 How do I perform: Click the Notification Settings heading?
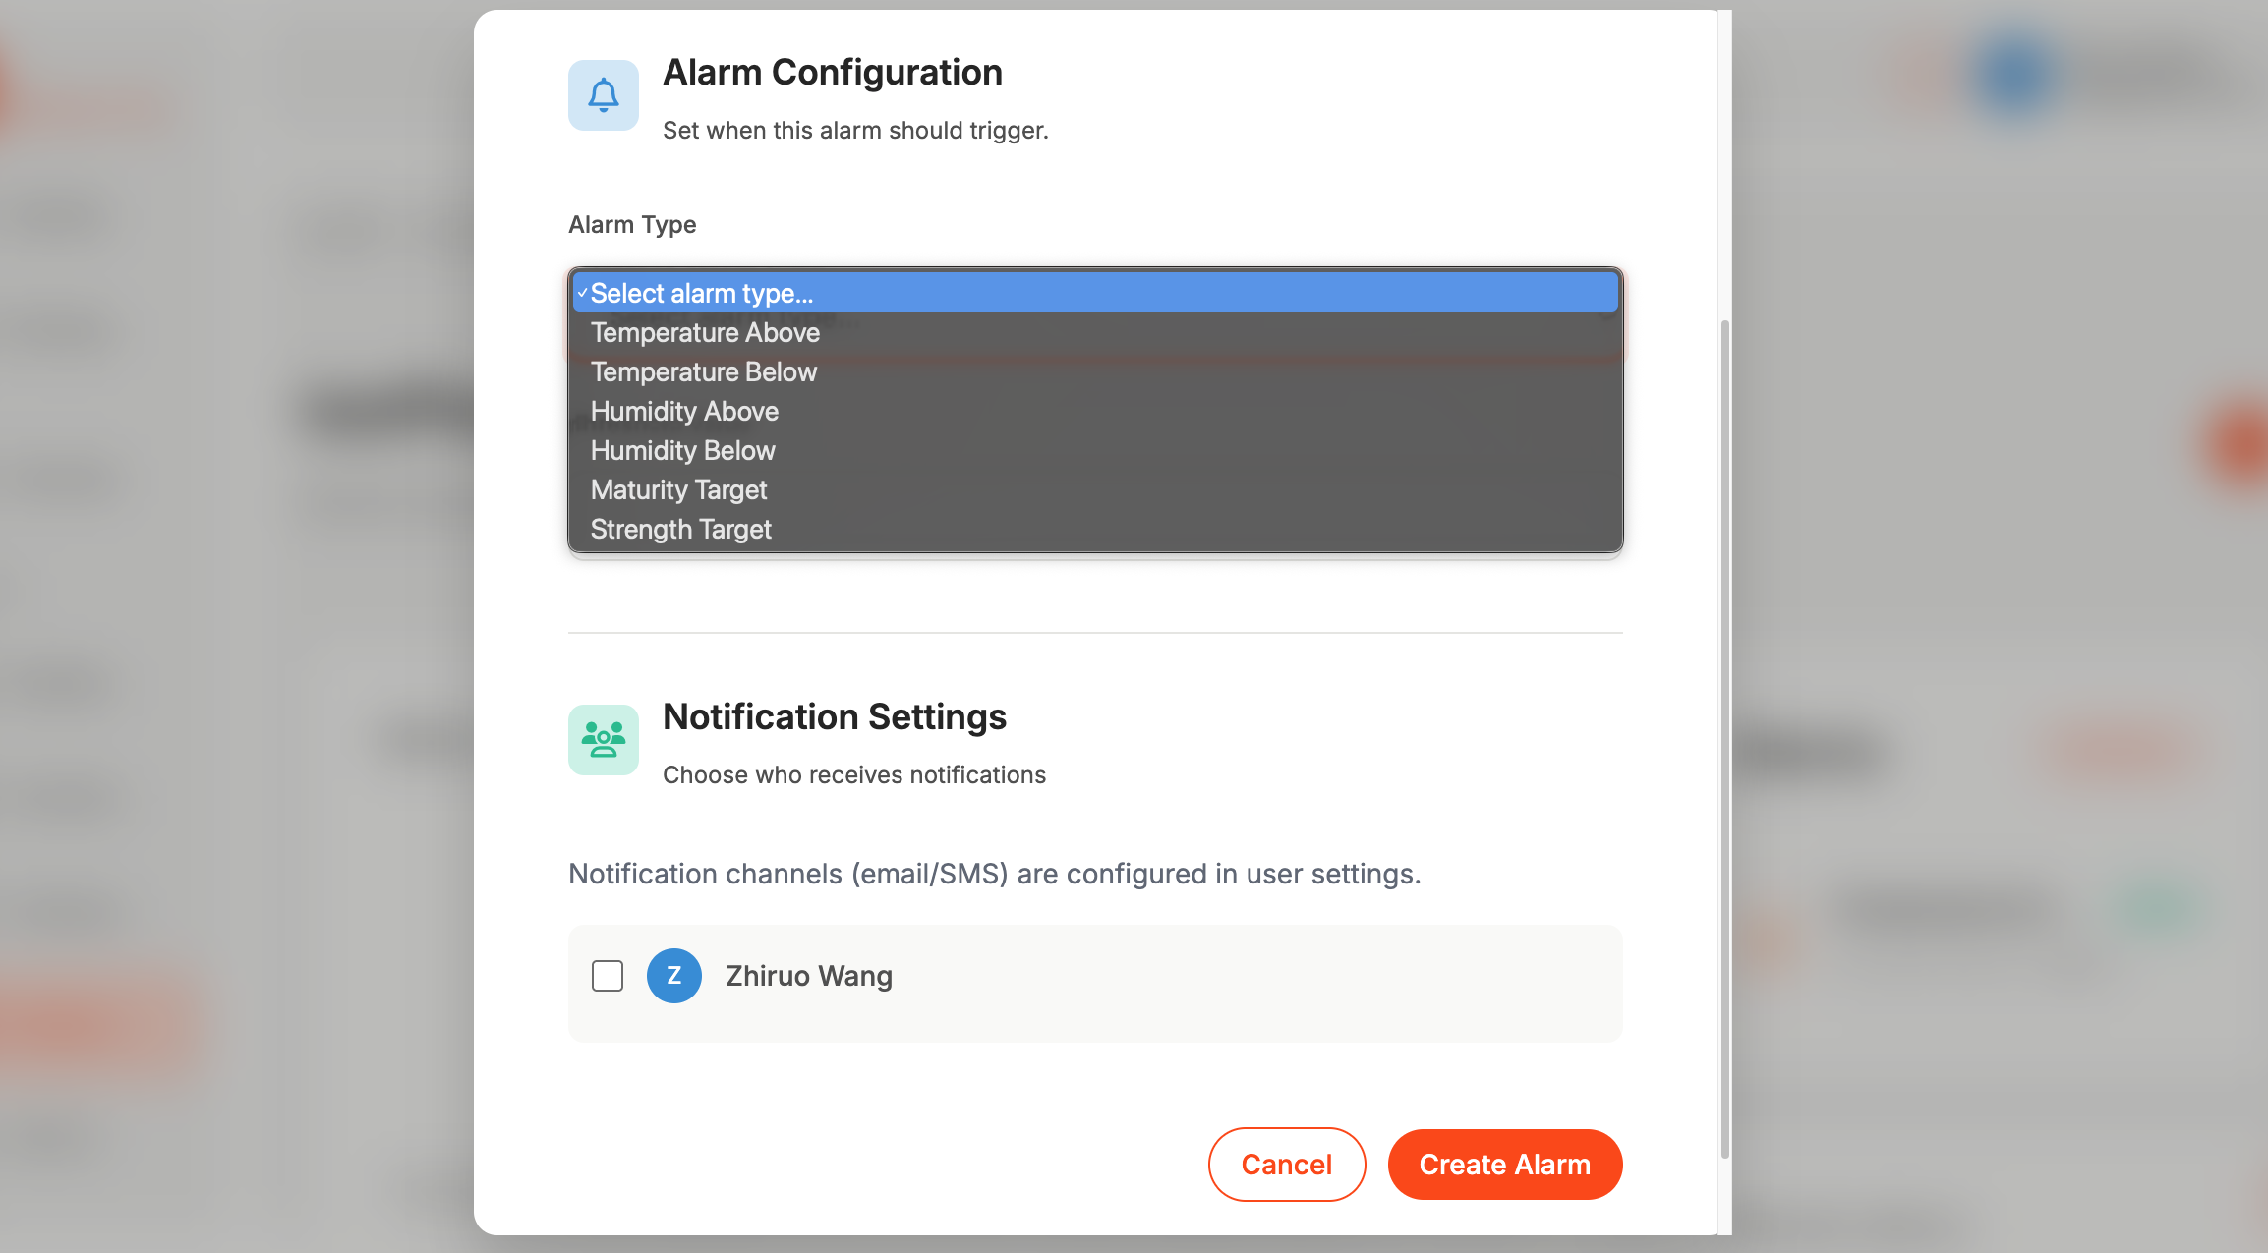[x=834, y=717]
